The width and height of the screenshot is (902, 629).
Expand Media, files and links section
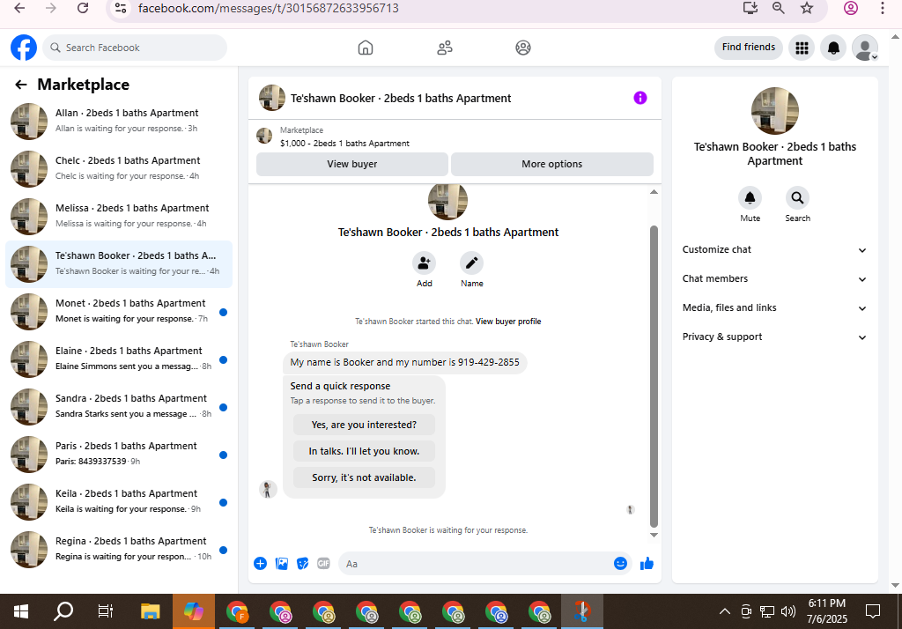click(774, 307)
